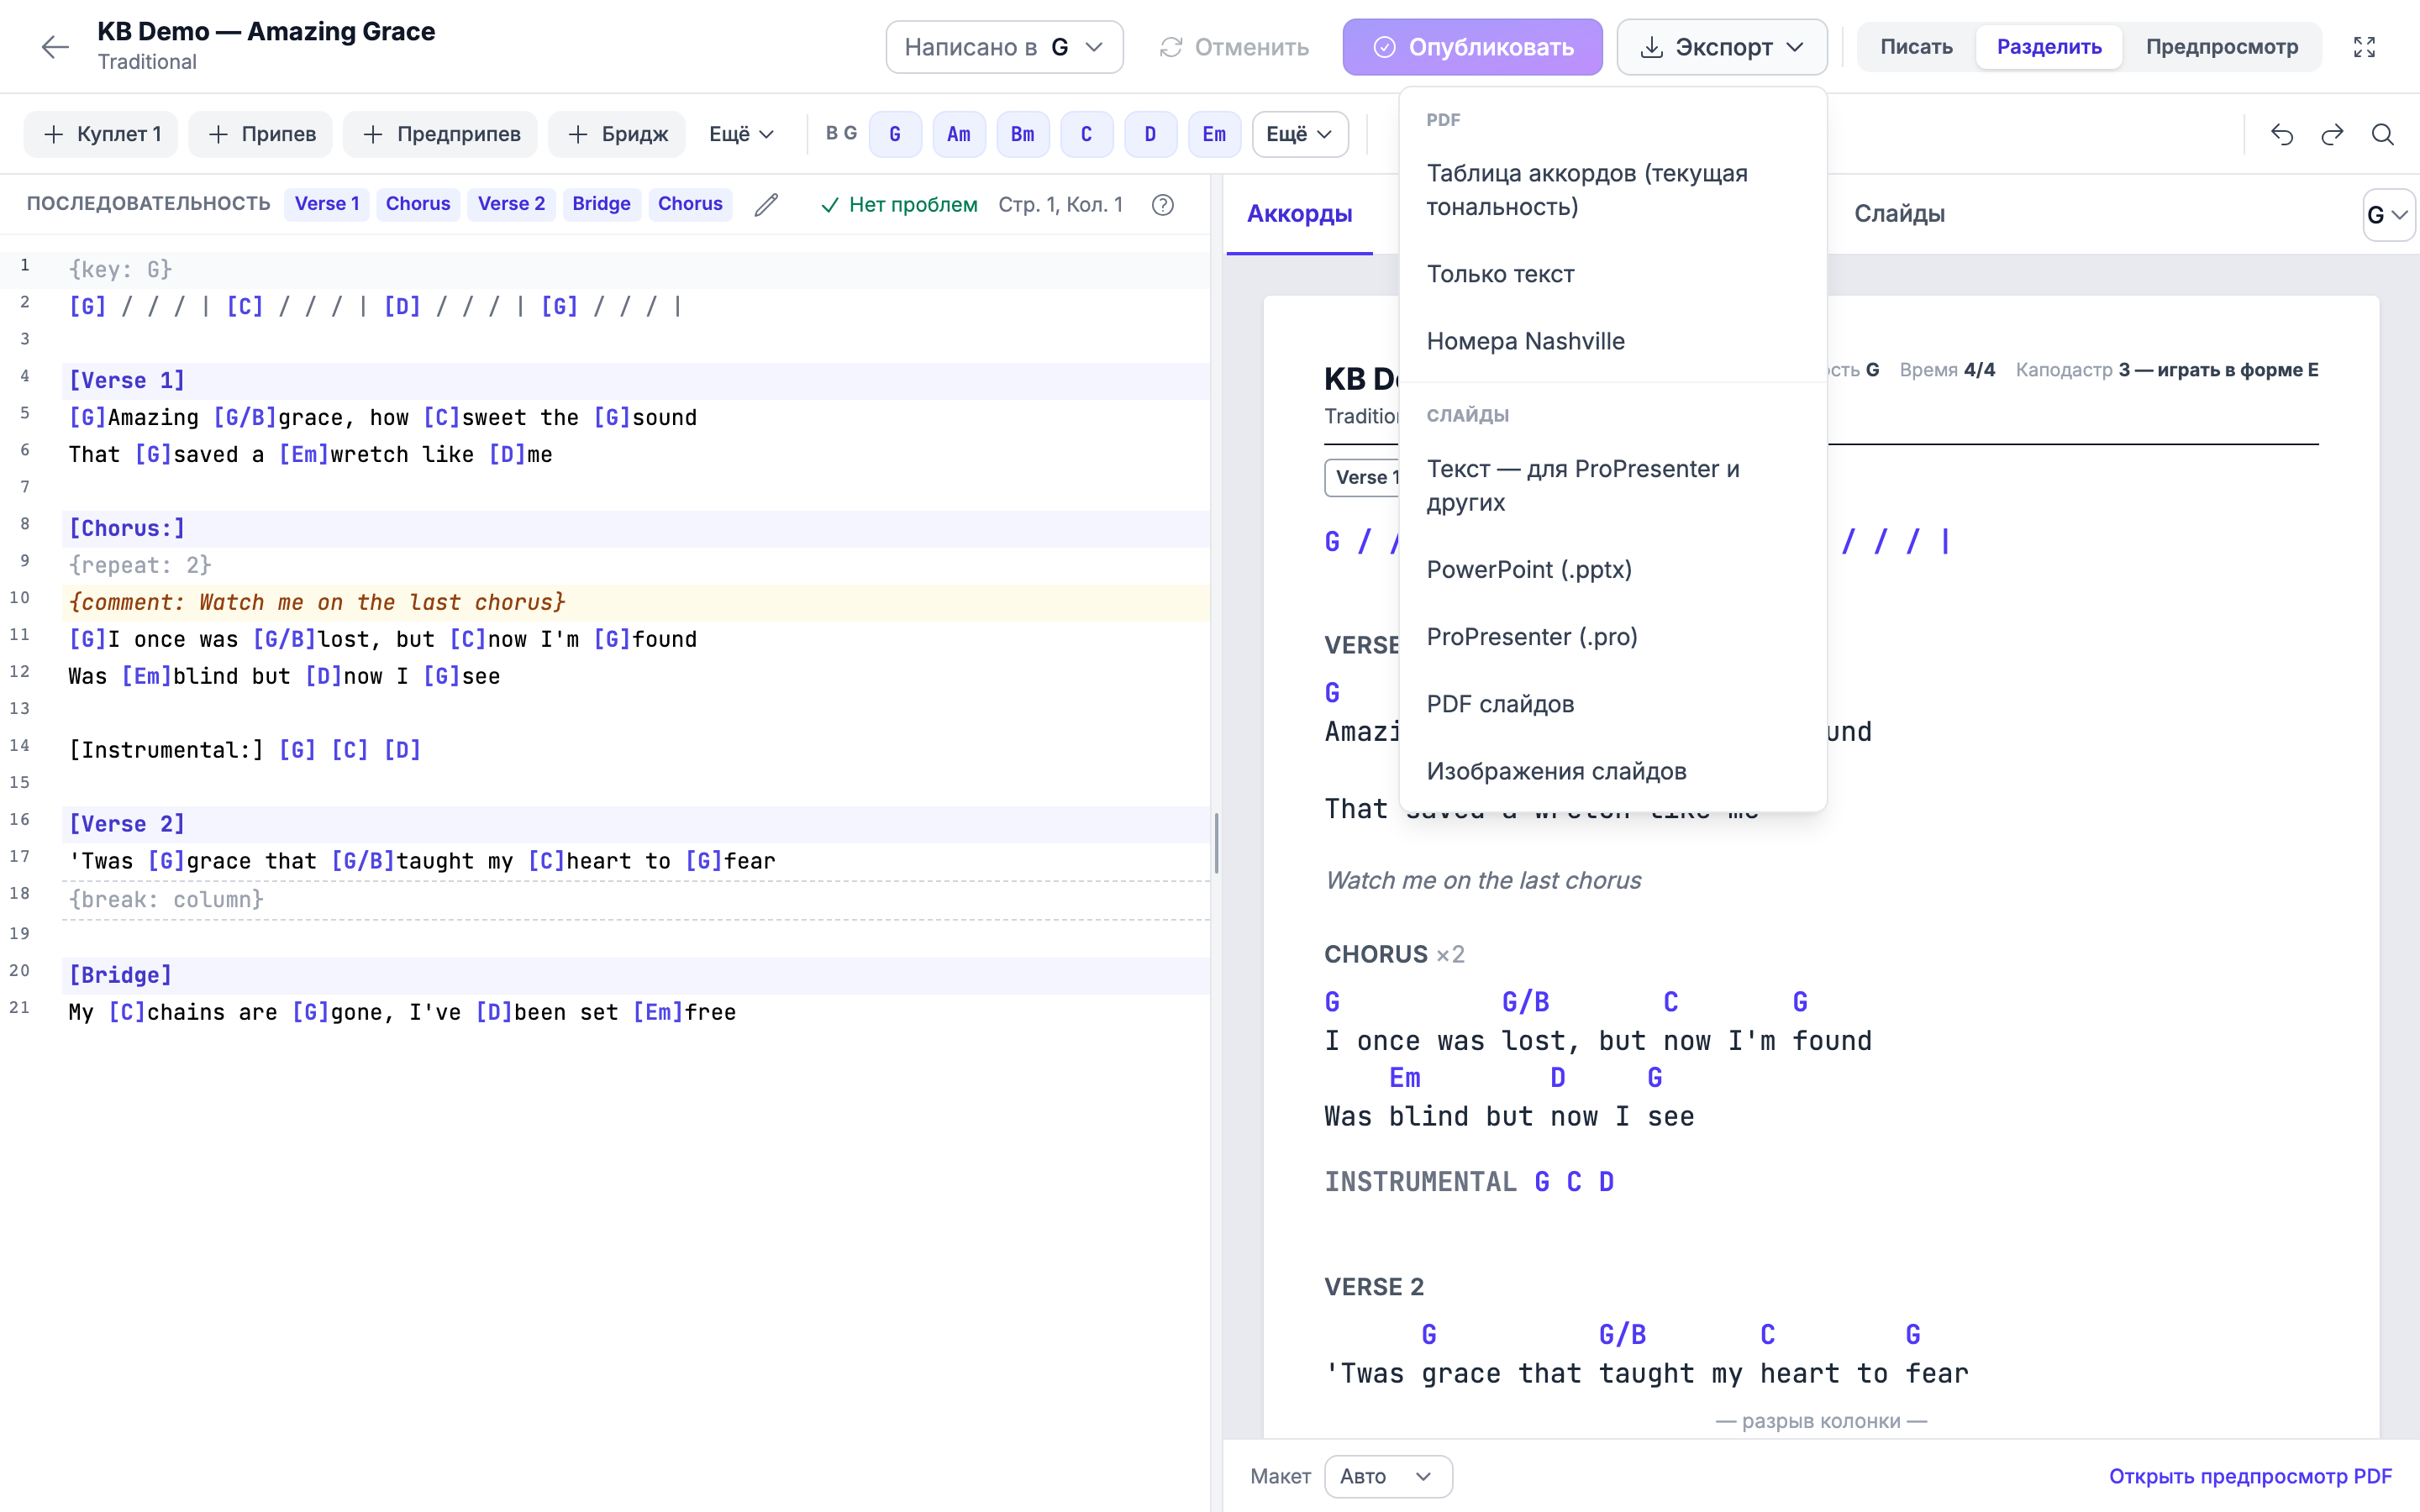Add a Предприпев section

(x=440, y=134)
